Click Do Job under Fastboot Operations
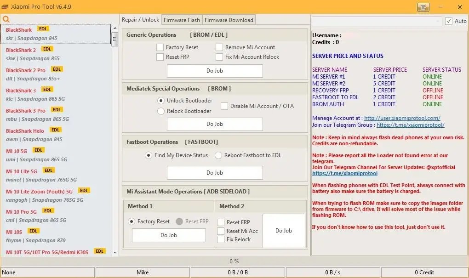Image resolution: width=469 pixels, height=278 pixels. tap(215, 173)
